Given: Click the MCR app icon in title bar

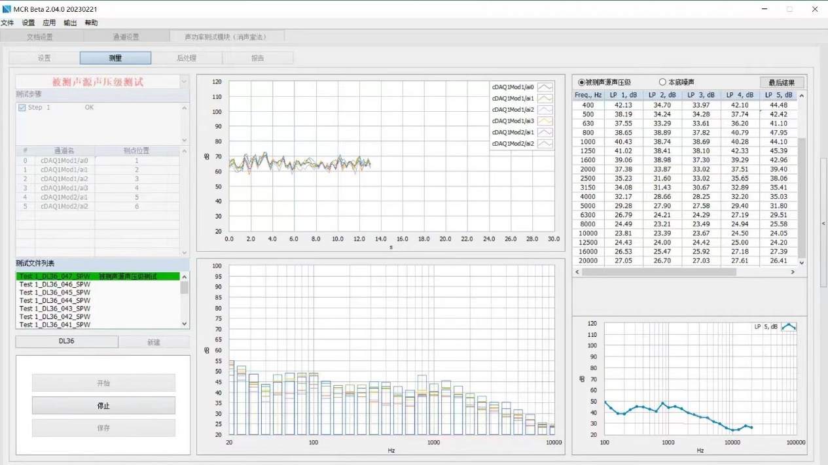Looking at the screenshot, I should tap(7, 9).
